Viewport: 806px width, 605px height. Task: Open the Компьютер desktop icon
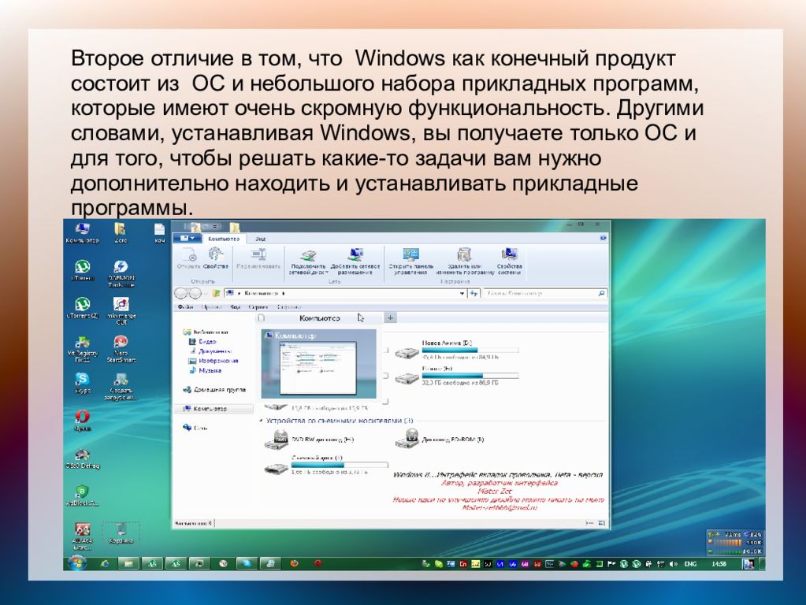(82, 233)
